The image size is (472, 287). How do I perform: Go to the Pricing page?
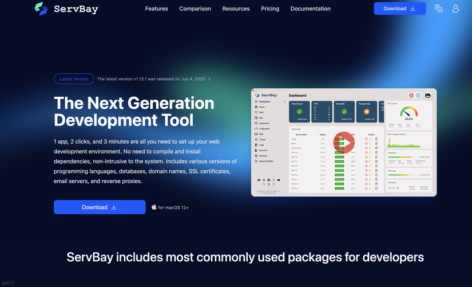(x=270, y=9)
